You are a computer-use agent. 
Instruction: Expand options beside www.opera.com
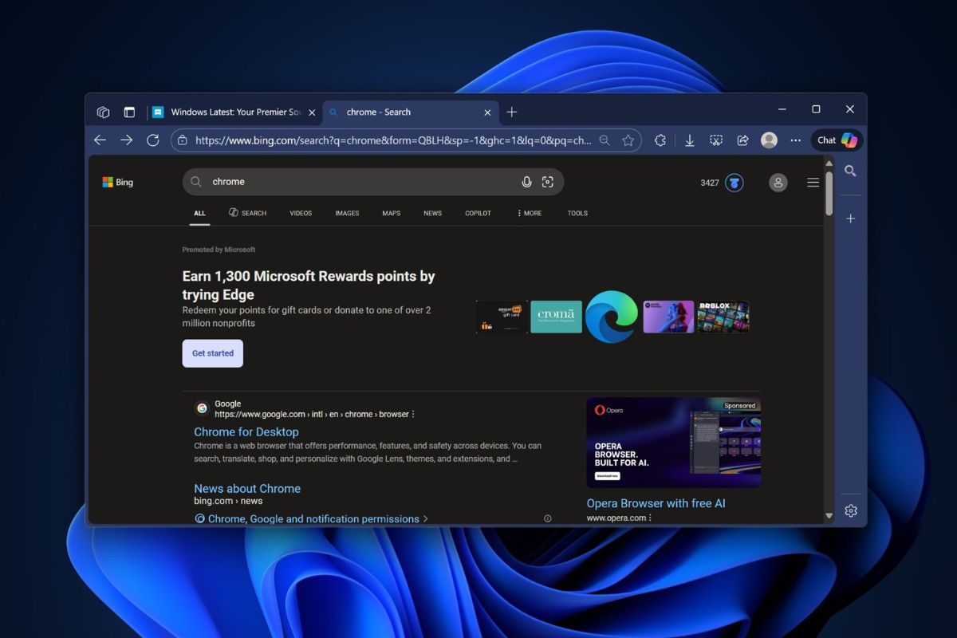[x=651, y=518]
